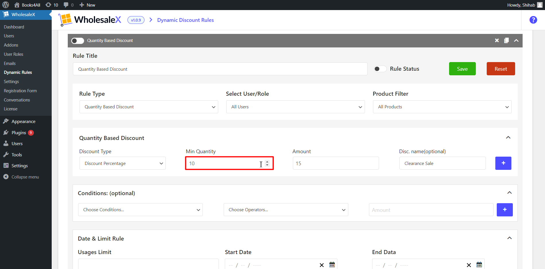
Task: Add a condition with the plus button
Action: click(505, 210)
